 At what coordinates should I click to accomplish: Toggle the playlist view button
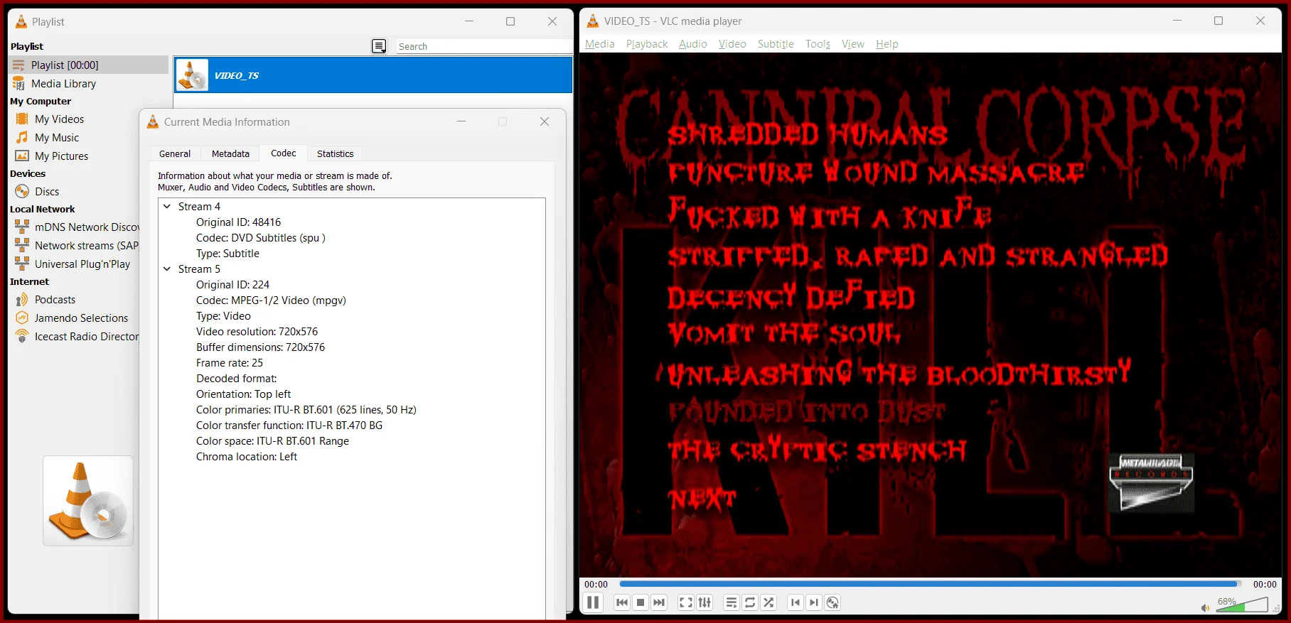point(732,602)
